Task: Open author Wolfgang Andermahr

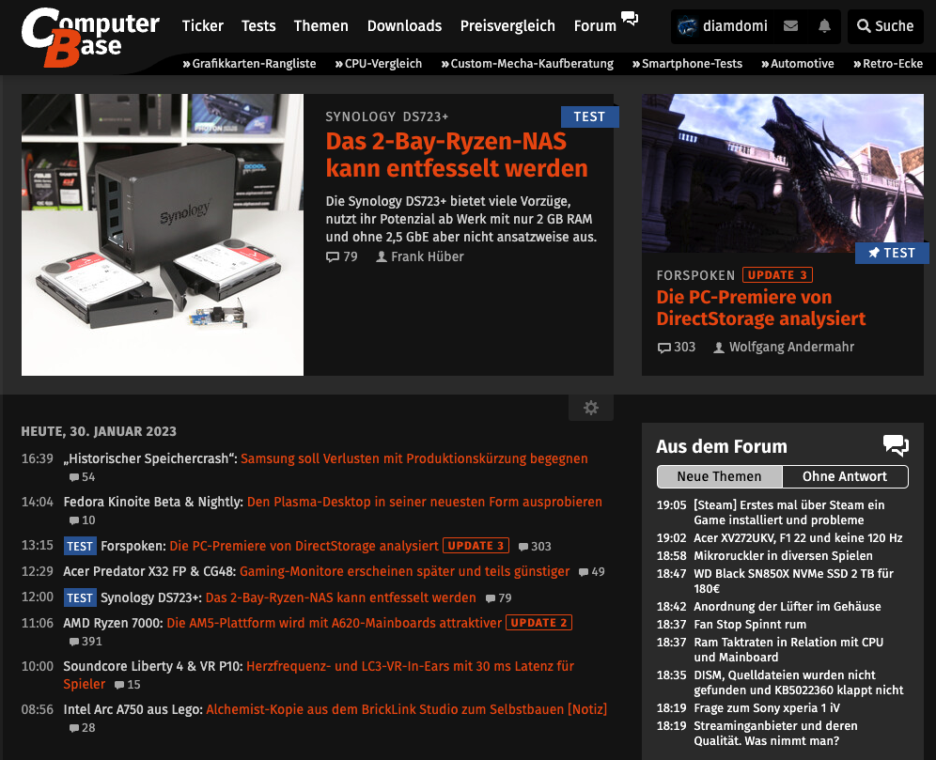Action: 784,348
